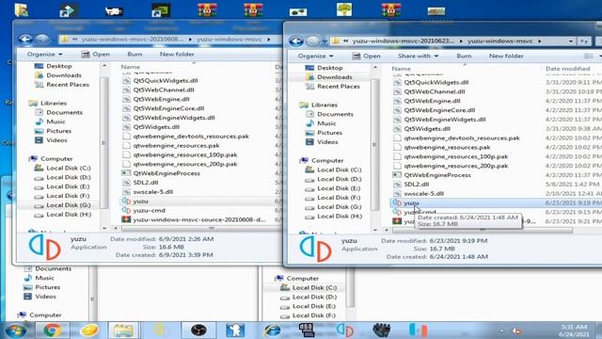Select qtwebengine_devtools_resources.pak in right window
This screenshot has width=602, height=339.
462,138
